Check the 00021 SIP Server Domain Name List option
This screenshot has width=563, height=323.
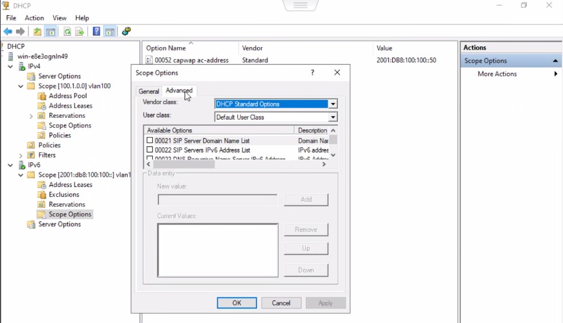[x=150, y=140]
